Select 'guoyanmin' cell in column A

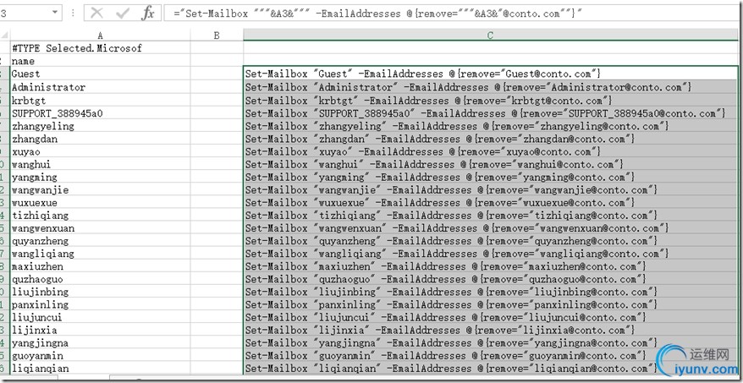click(x=101, y=356)
